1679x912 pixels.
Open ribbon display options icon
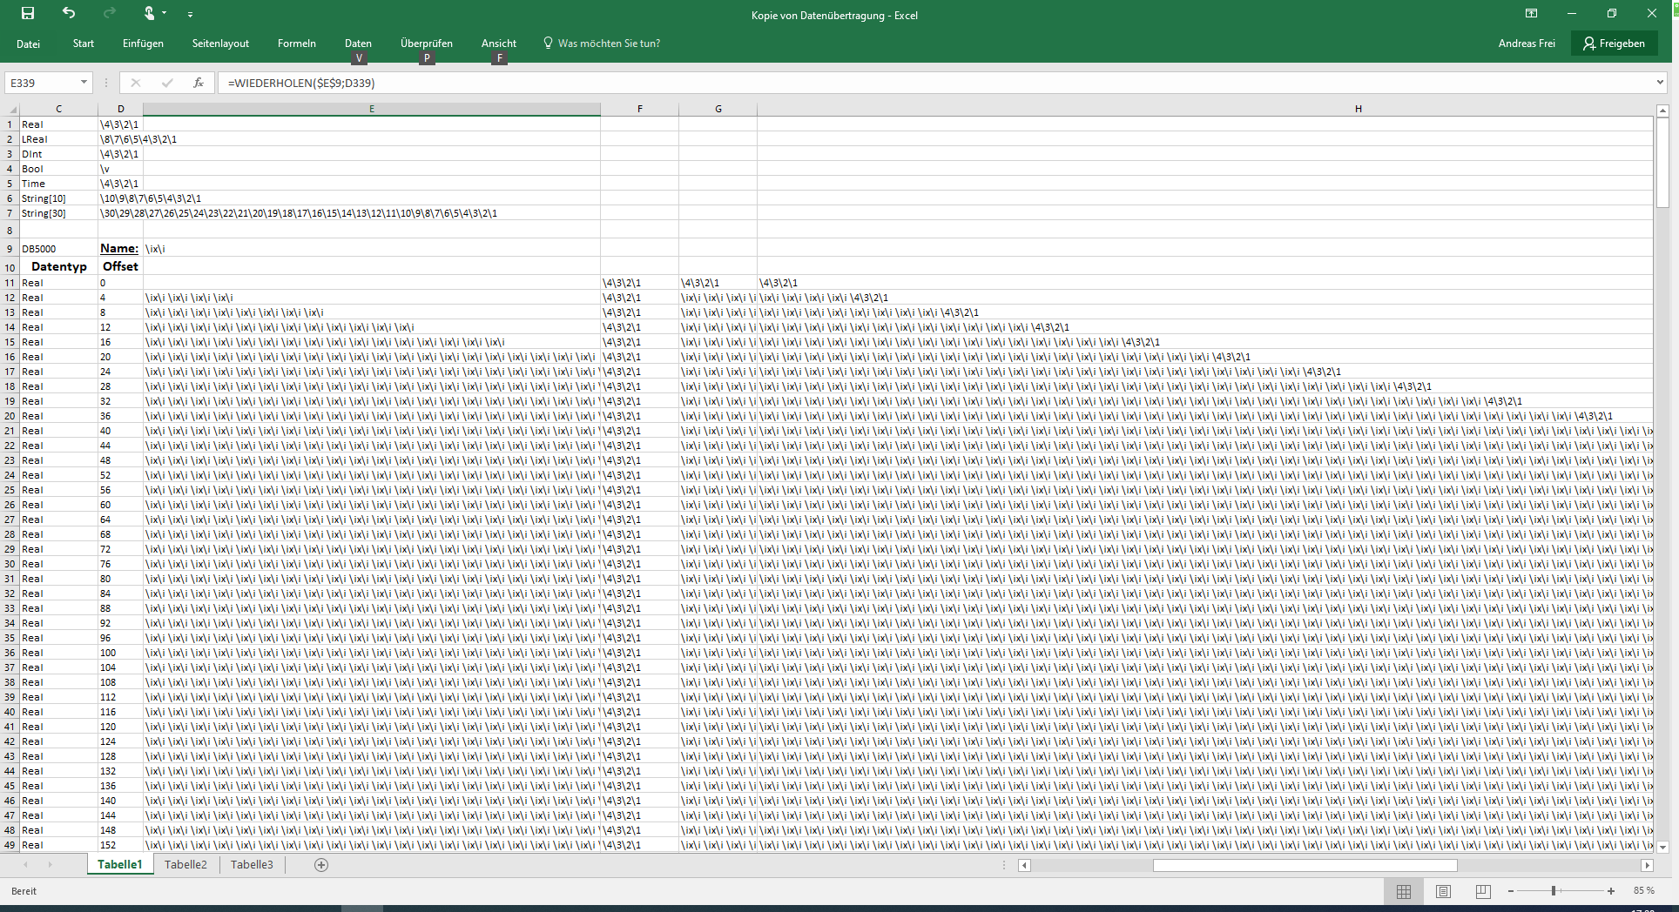click(x=1531, y=14)
